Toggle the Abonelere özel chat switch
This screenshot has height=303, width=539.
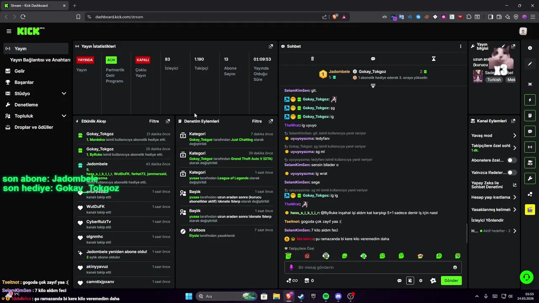coord(512,160)
